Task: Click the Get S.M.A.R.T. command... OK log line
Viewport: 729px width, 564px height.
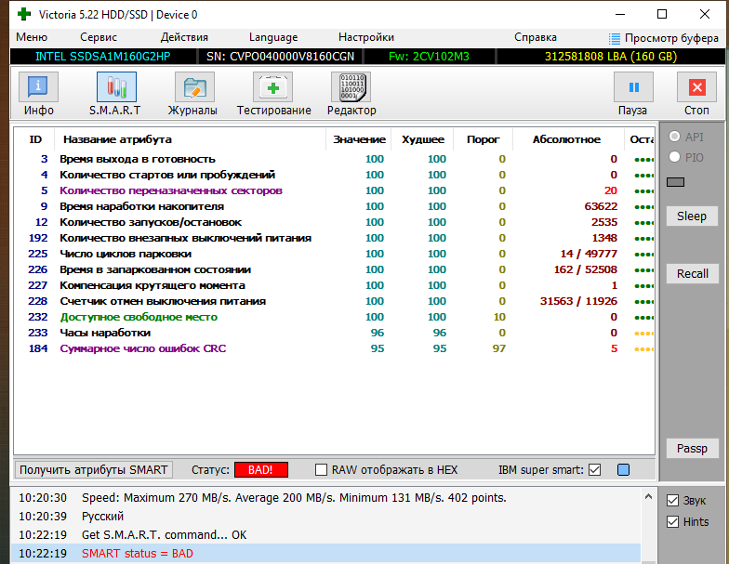Action: pos(325,535)
